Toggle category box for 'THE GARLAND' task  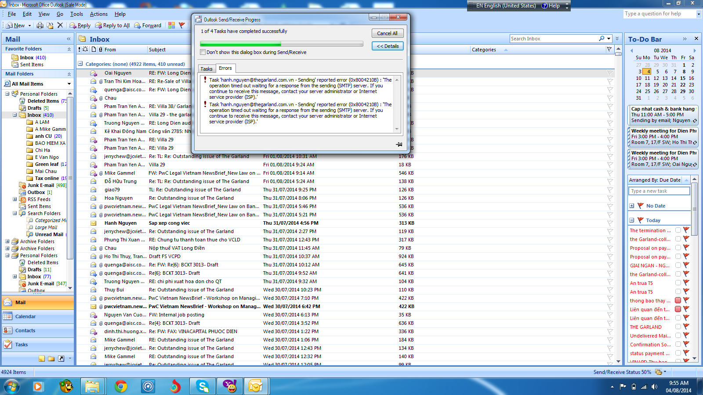coord(678,327)
